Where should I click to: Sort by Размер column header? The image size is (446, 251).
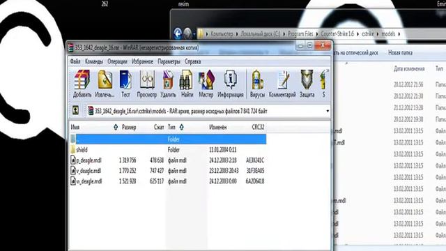[x=128, y=127]
